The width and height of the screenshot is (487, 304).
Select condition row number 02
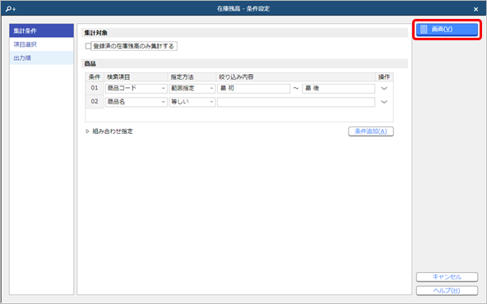pyautogui.click(x=95, y=102)
